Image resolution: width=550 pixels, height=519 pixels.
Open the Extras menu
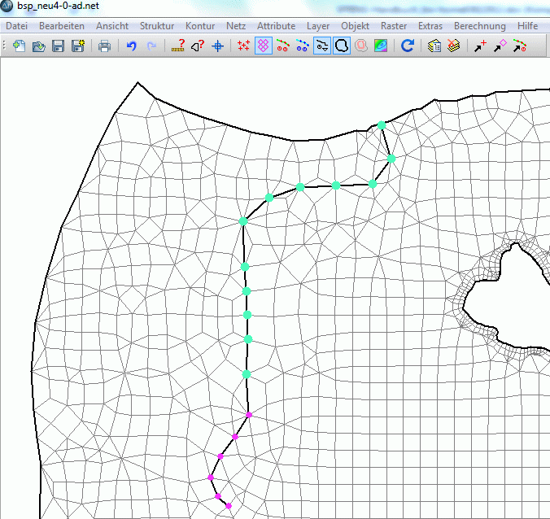(430, 26)
